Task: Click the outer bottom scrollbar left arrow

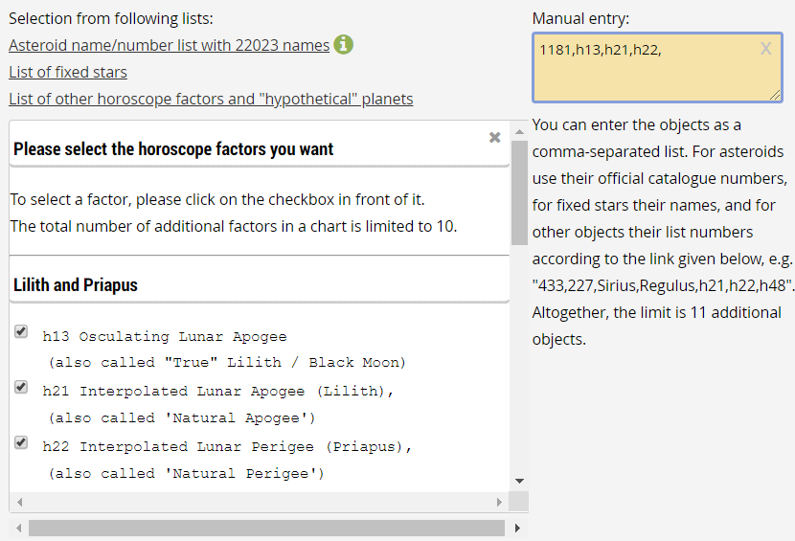Action: [x=19, y=528]
